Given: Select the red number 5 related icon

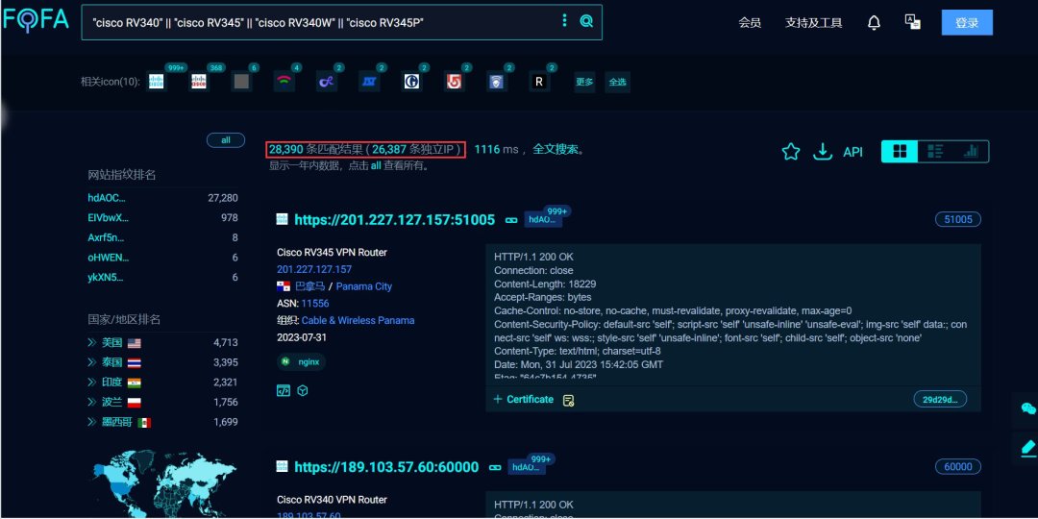Looking at the screenshot, I should 454,82.
